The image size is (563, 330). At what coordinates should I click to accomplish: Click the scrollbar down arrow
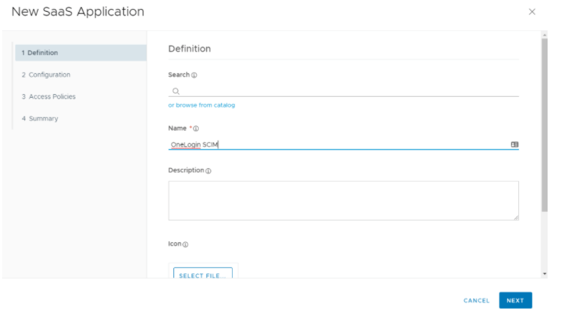tap(544, 273)
